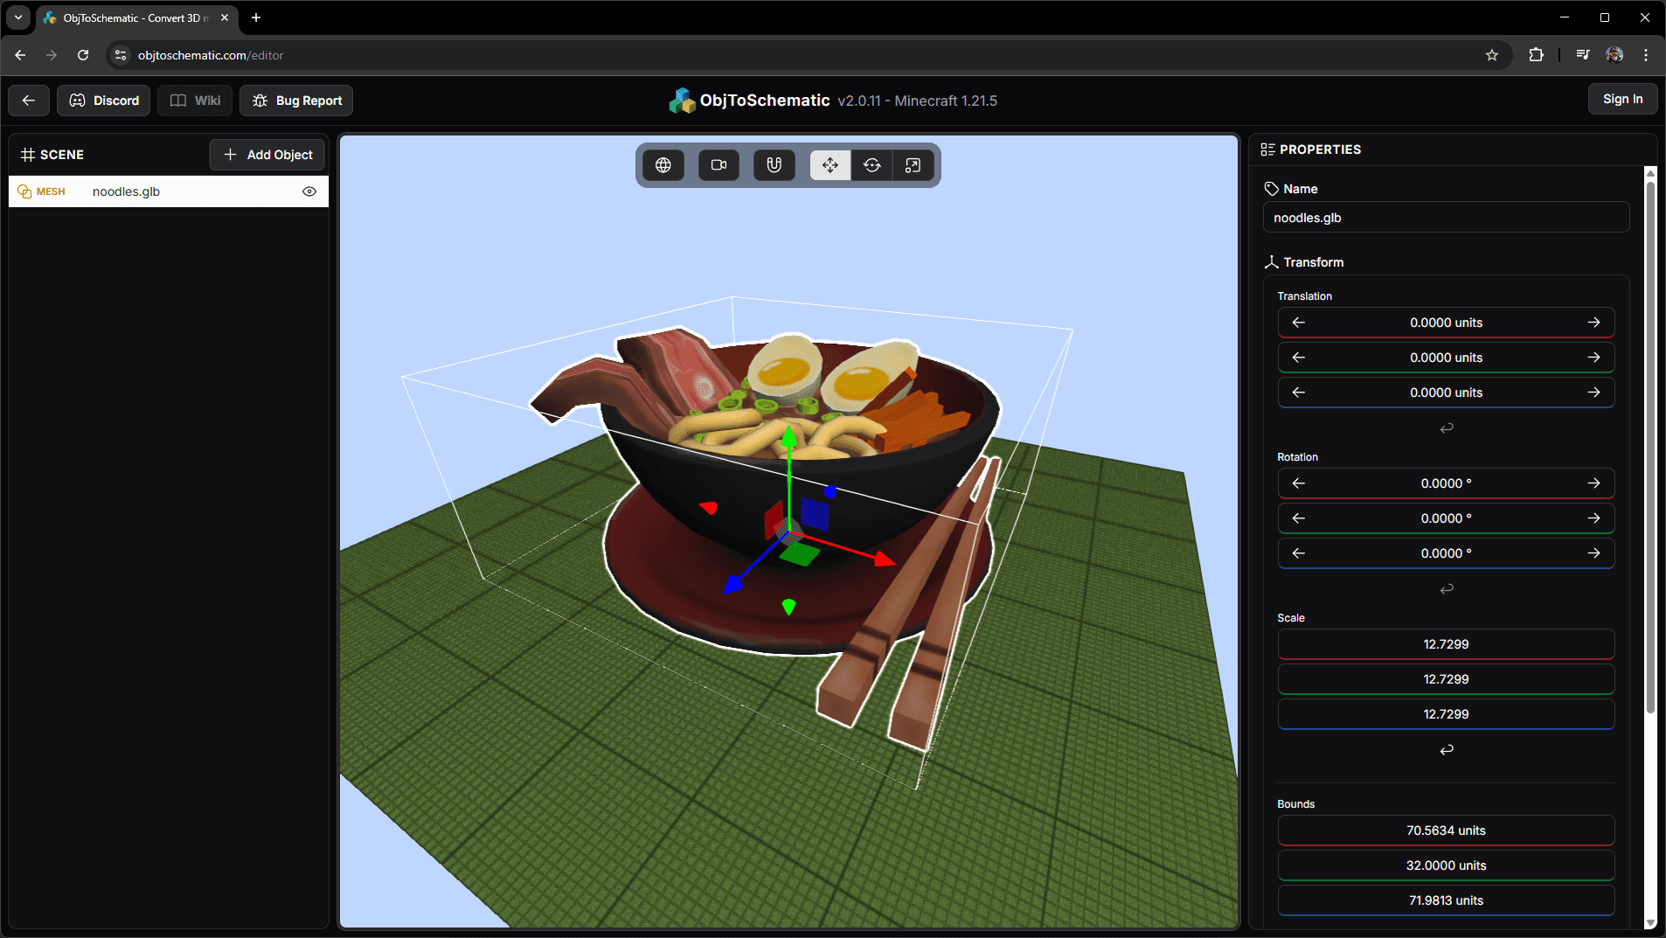Click the globe world-space icon in viewport toolbar

click(663, 165)
